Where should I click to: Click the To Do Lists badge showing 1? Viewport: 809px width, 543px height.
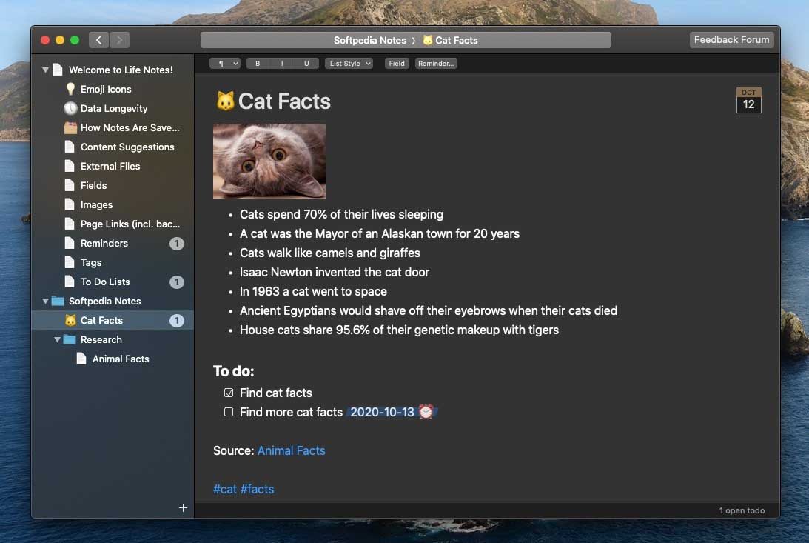[176, 282]
